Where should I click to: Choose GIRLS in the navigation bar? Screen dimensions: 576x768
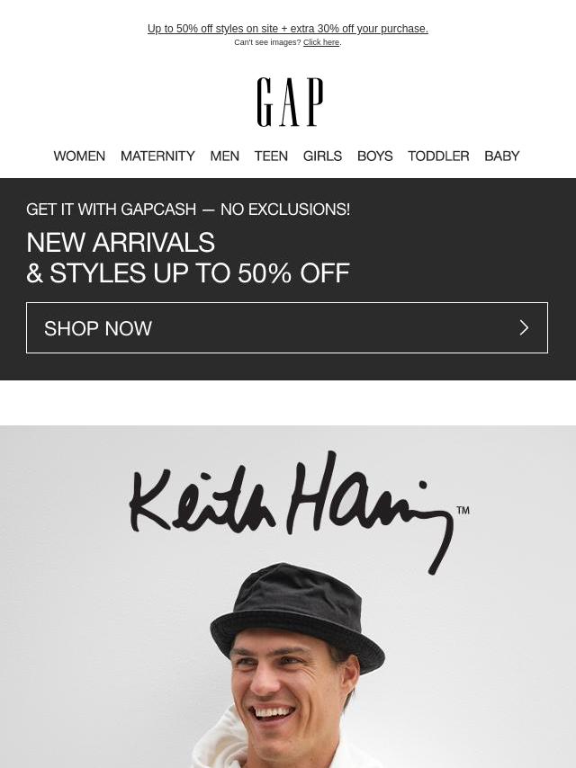322,156
